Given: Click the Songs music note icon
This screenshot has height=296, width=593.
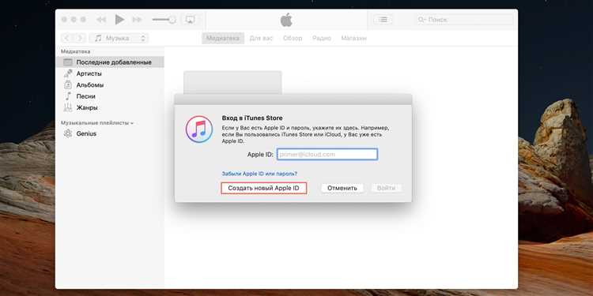Looking at the screenshot, I should [68, 96].
